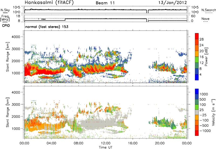Click the 25 label on Velocity color bar

coord(202,110)
